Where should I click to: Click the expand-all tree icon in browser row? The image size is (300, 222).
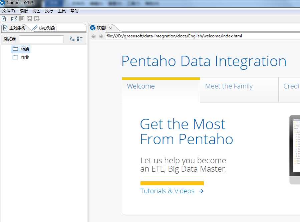(72, 39)
